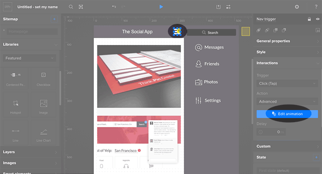Add a new page in Sitemap
The width and height of the screenshot is (322, 174).
[x=54, y=19]
